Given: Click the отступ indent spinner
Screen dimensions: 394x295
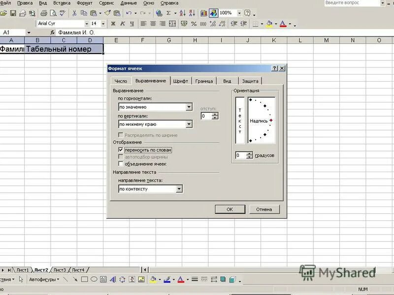Looking at the screenshot, I should point(215,116).
